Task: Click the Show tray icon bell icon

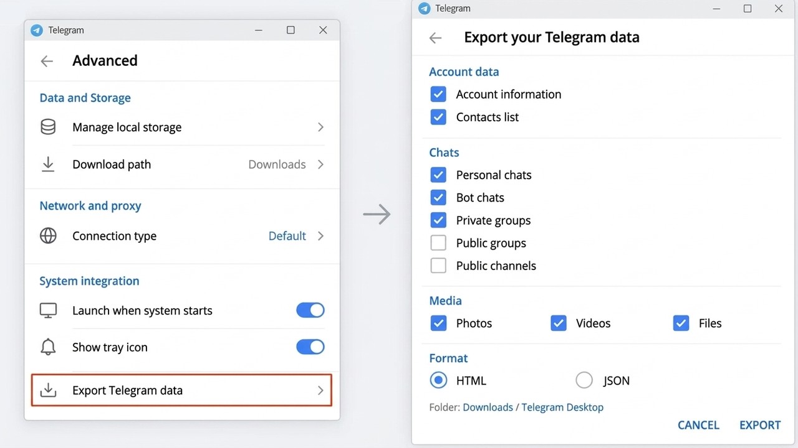Action: point(48,347)
